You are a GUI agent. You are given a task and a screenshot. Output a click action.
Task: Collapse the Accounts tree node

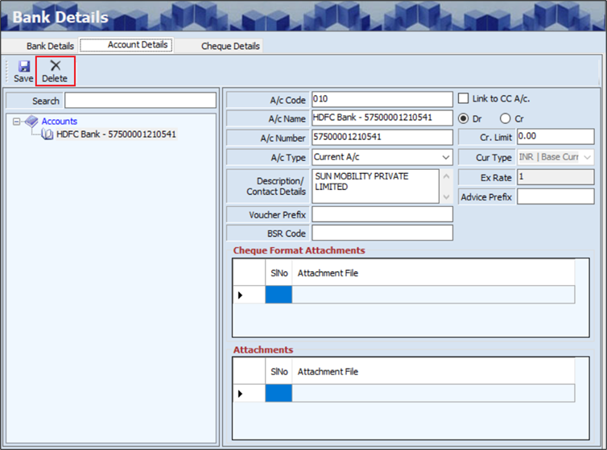17,122
